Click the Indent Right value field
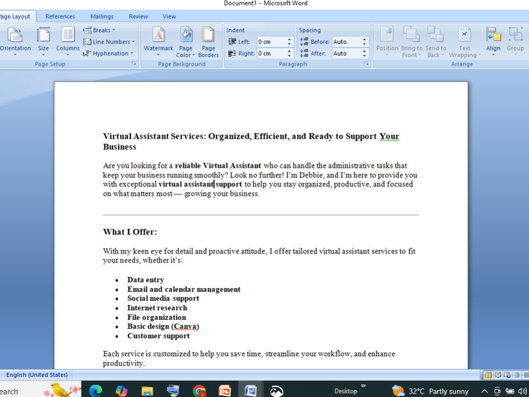 coord(271,53)
